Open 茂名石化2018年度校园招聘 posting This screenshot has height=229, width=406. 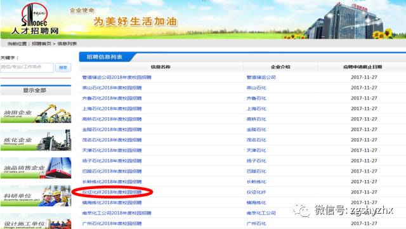pyautogui.click(x=112, y=140)
